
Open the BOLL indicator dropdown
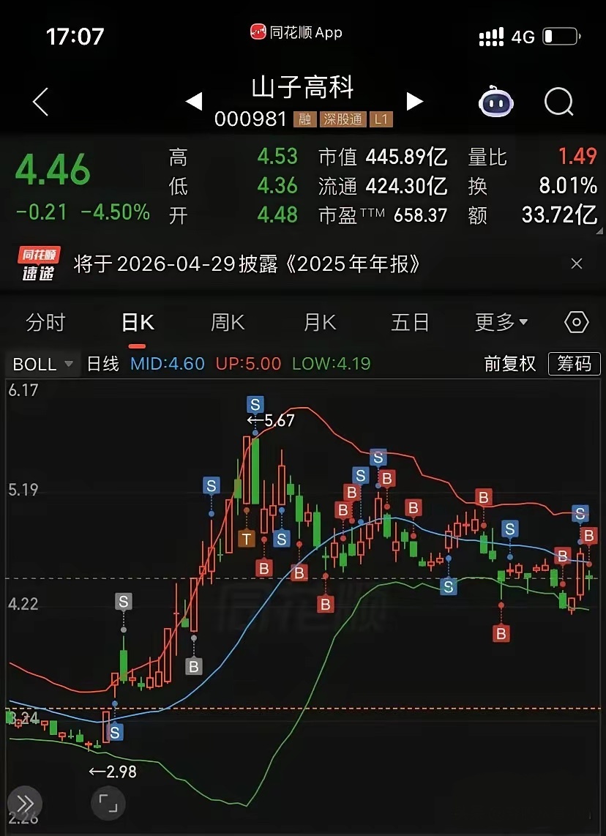(42, 364)
